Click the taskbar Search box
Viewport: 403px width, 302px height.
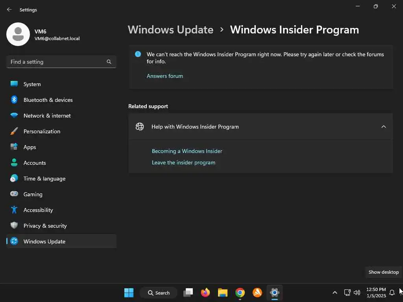coord(159,293)
